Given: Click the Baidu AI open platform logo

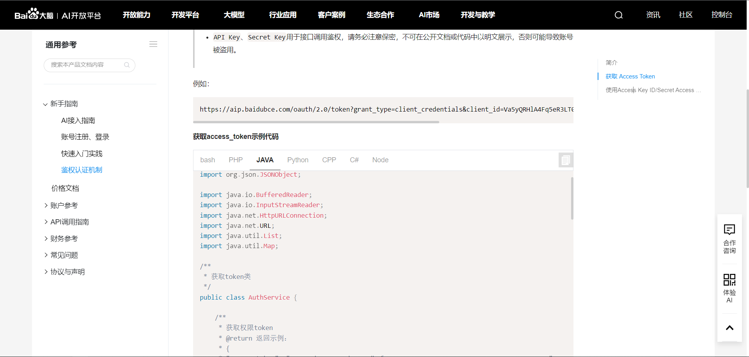Looking at the screenshot, I should point(58,15).
